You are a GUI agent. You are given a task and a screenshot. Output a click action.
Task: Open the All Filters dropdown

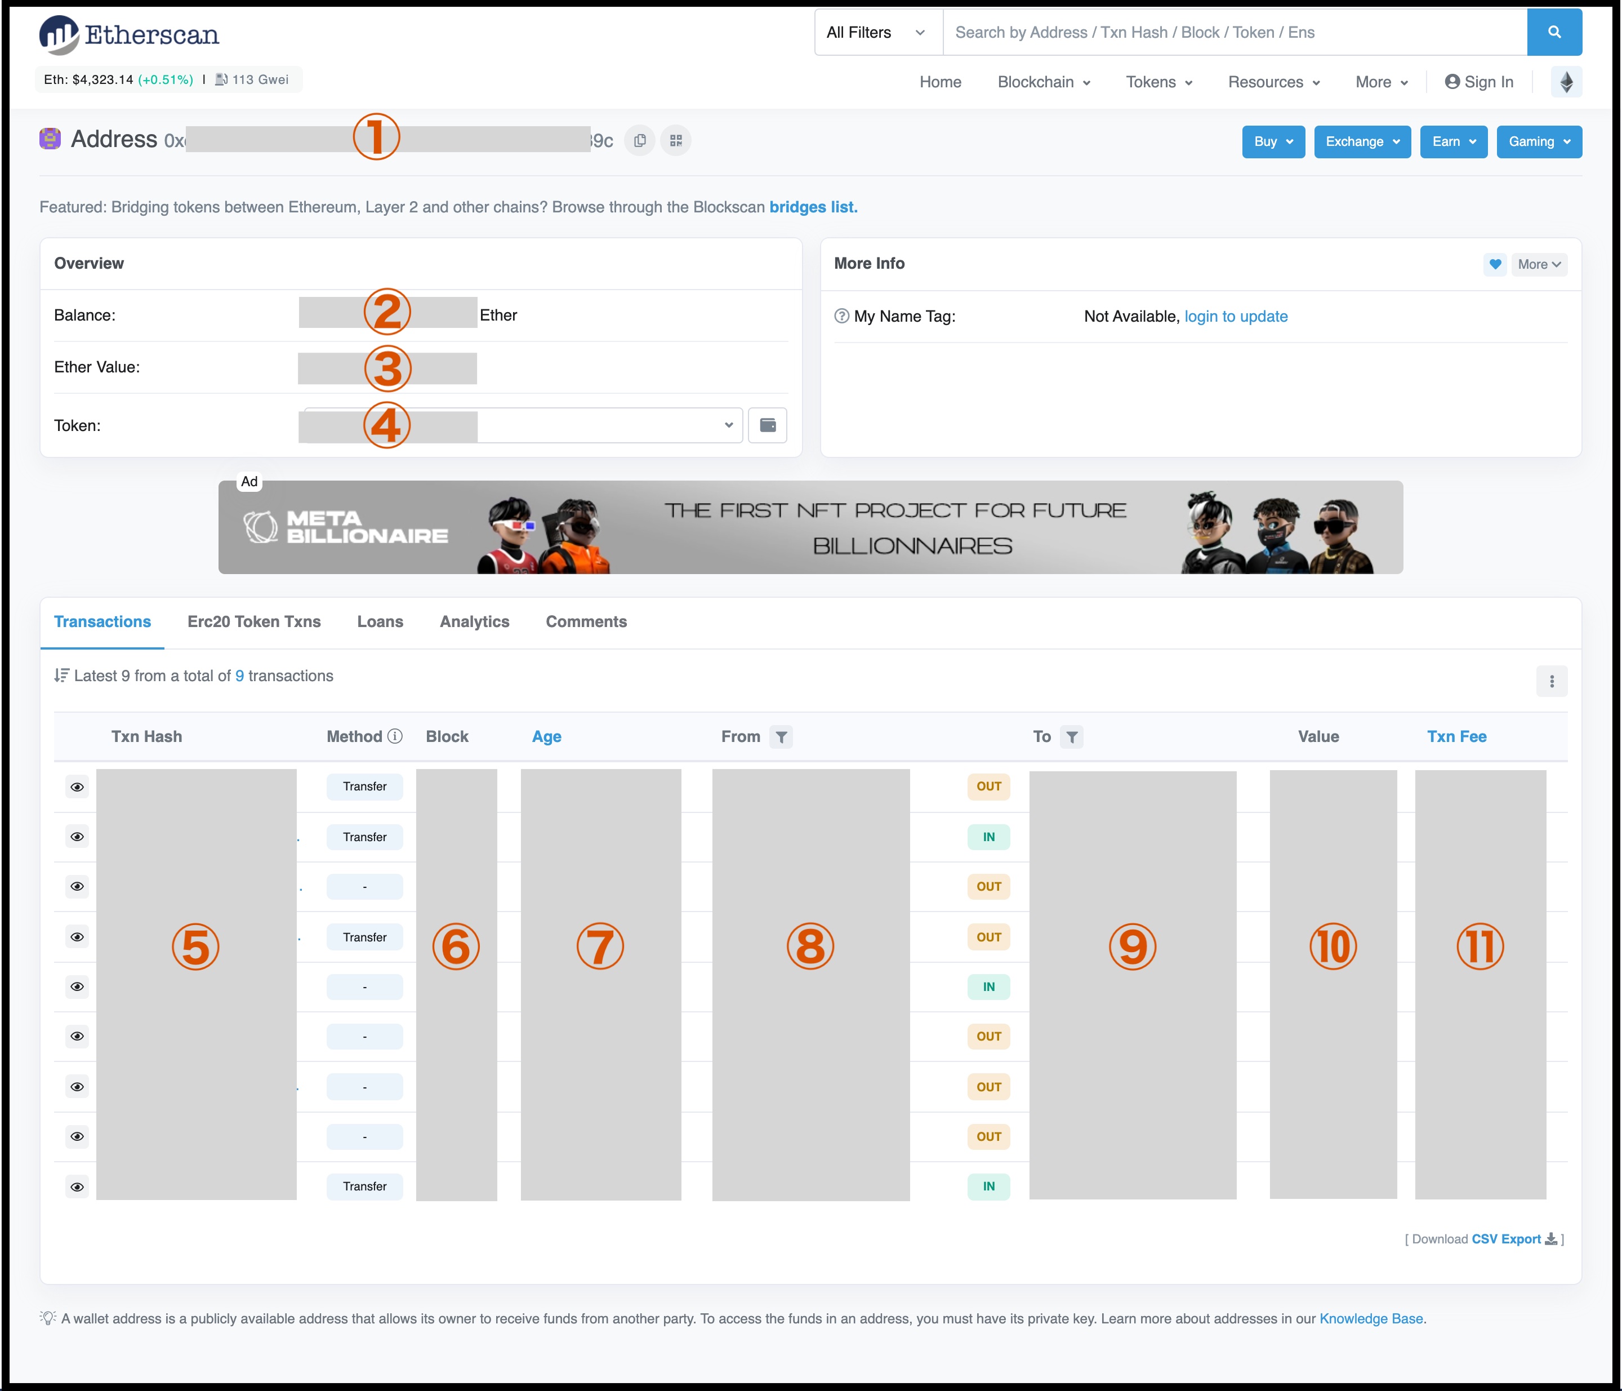pyautogui.click(x=879, y=32)
